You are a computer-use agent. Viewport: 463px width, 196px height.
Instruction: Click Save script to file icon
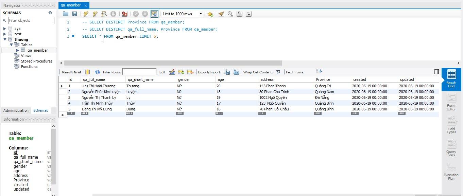[x=74, y=14]
